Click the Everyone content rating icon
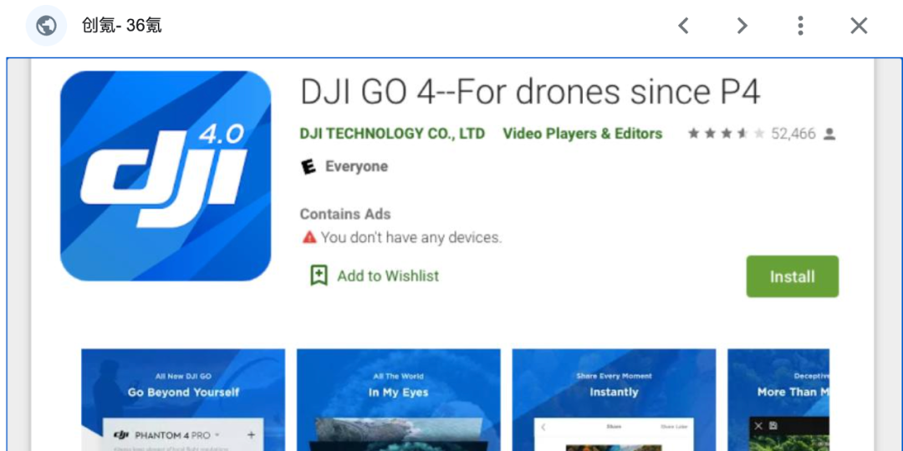The image size is (903, 451). [309, 167]
